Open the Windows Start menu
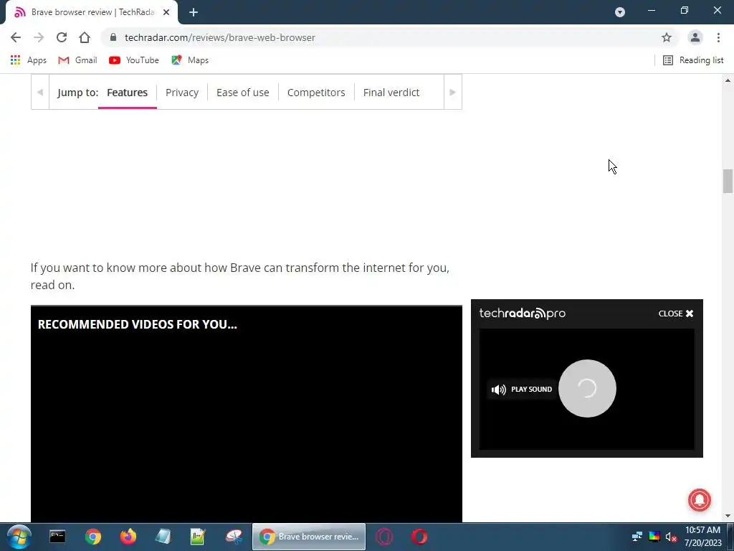Screen dimensions: 734x551 pos(19,537)
